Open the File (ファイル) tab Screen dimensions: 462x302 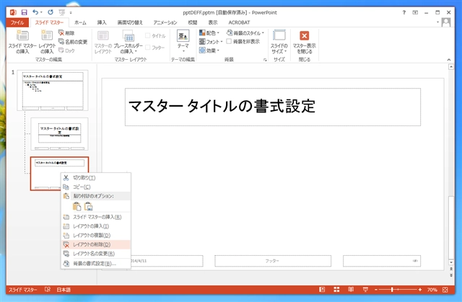(17, 22)
